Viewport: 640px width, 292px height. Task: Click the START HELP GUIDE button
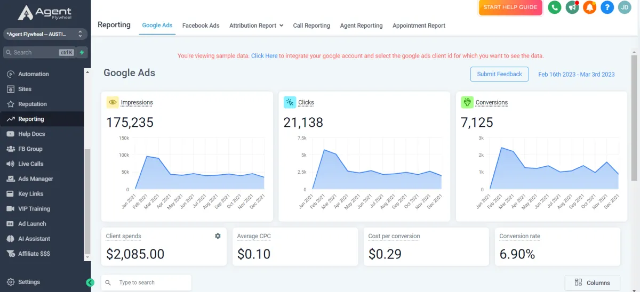(x=510, y=7)
